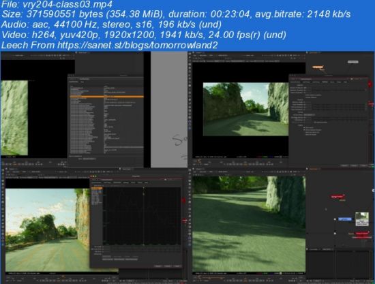Select the blue node in bottom-right frame's node graph
This screenshot has width=375, height=284.
(x=345, y=219)
